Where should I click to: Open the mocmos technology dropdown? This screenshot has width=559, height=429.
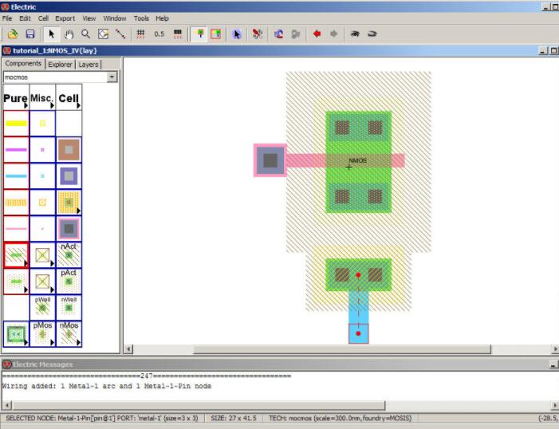click(x=112, y=77)
